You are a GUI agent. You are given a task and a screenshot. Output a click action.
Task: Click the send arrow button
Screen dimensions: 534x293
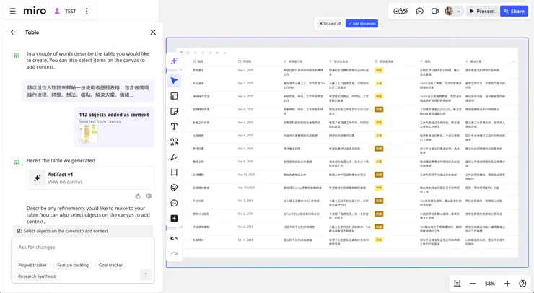click(x=146, y=275)
